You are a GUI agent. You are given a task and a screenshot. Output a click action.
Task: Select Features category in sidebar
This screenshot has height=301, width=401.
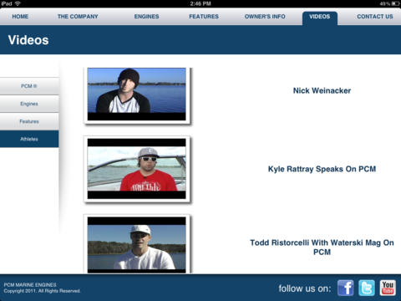point(29,121)
